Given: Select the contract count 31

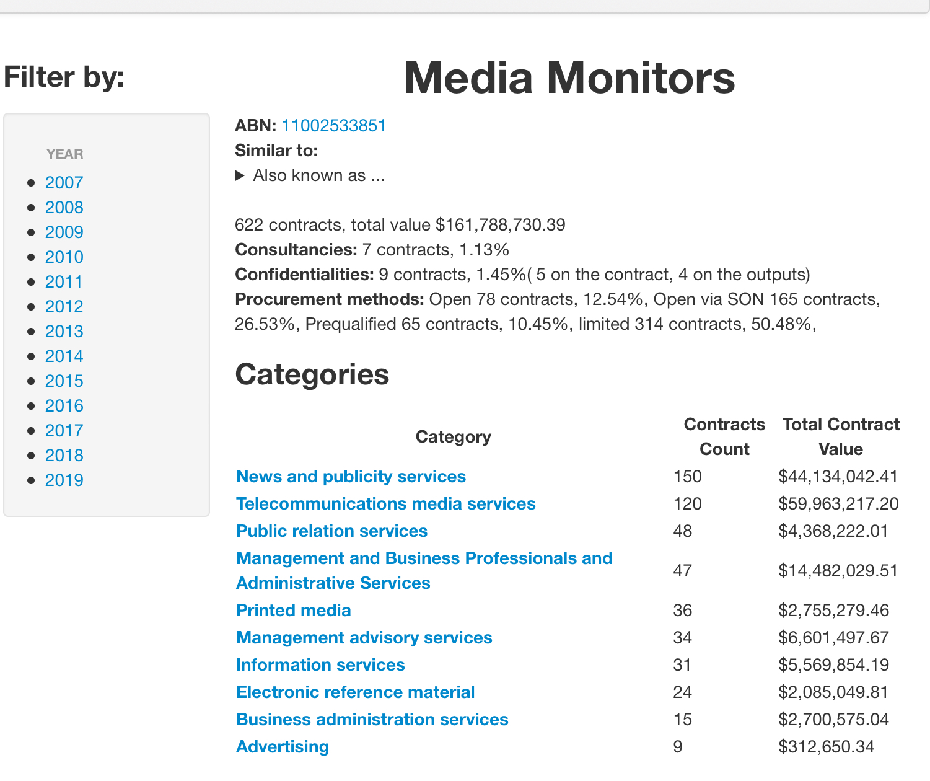Looking at the screenshot, I should (x=682, y=665).
